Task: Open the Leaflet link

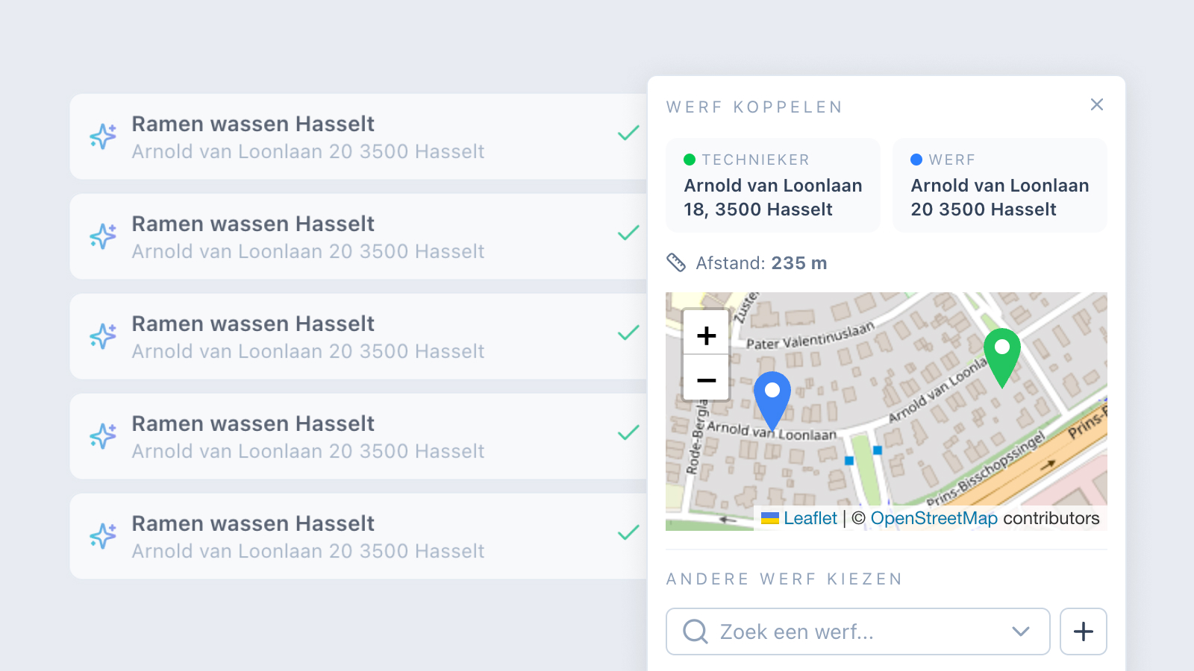Action: [x=810, y=518]
